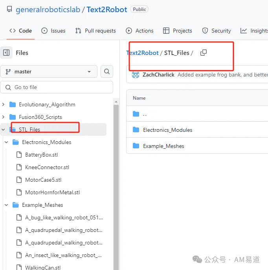Click the Pull requests branch icon
The height and width of the screenshot is (270, 268).
(78, 31)
